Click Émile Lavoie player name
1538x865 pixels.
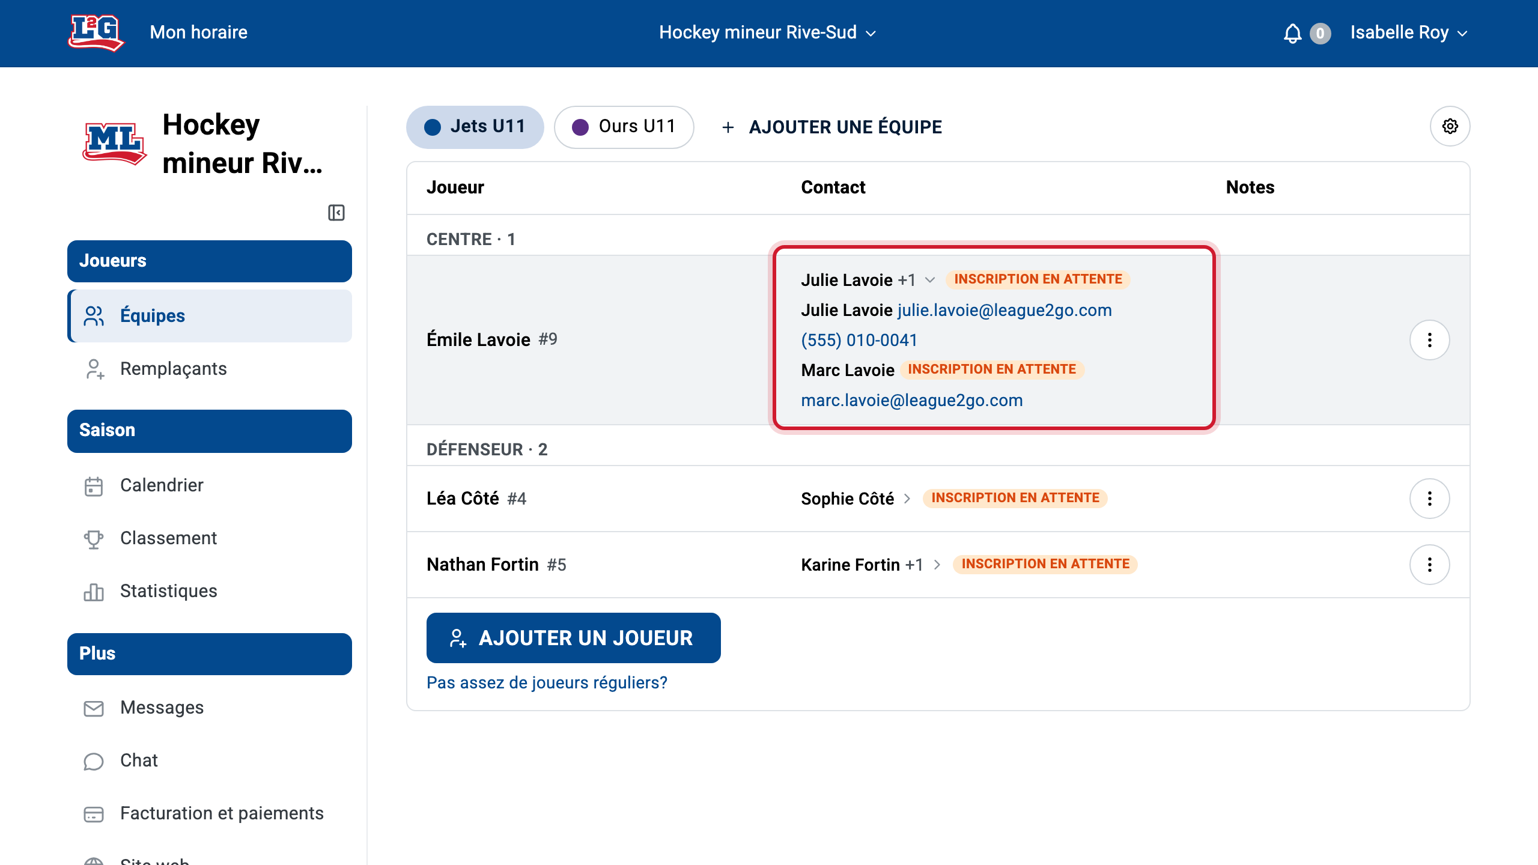[478, 340]
